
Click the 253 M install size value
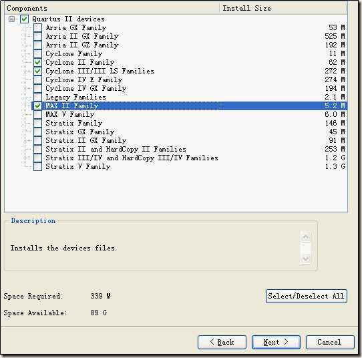(335, 150)
